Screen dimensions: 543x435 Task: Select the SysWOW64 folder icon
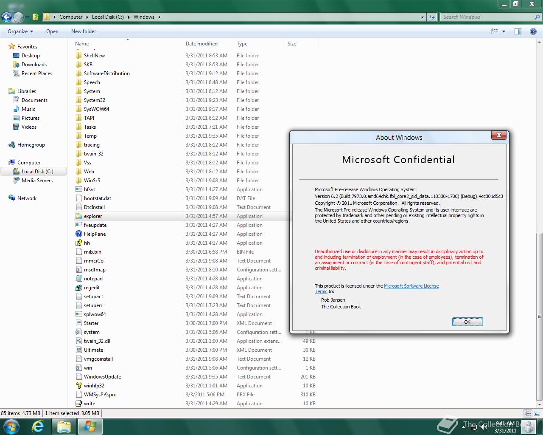[78, 109]
